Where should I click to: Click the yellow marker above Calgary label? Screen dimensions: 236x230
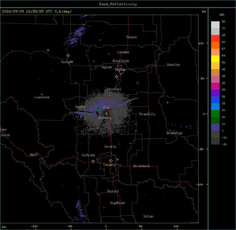click(x=111, y=161)
